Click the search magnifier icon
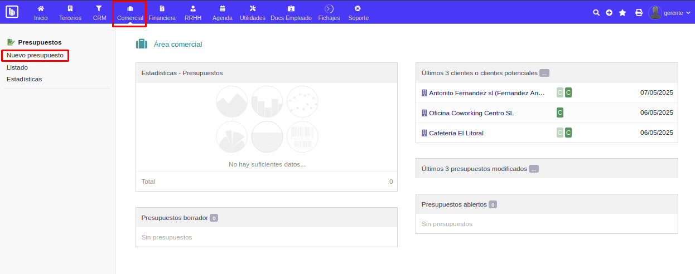 [x=596, y=12]
